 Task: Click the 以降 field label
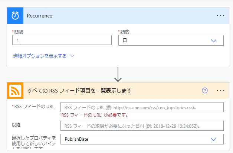(x=16, y=125)
